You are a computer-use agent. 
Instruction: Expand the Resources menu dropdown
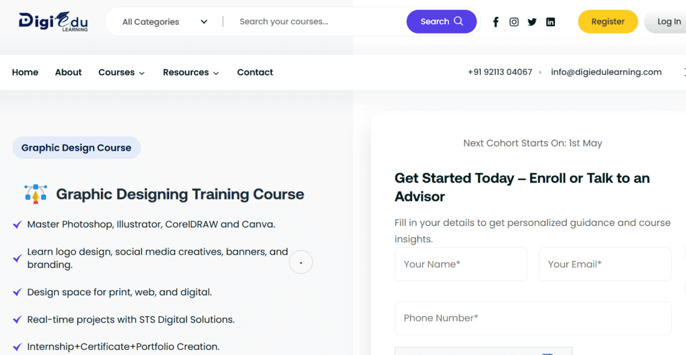[x=191, y=72]
